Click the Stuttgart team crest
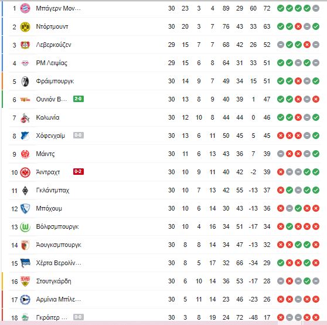 [x=25, y=281]
